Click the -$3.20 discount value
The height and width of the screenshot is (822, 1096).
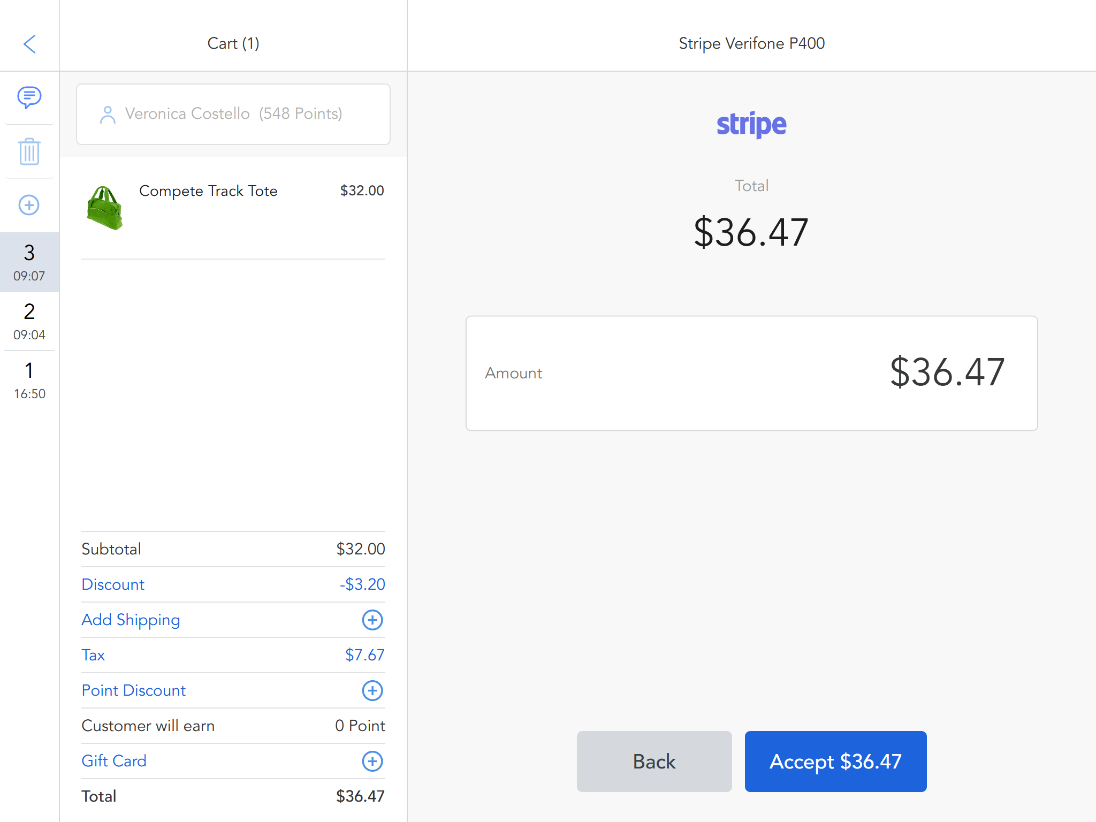point(362,584)
